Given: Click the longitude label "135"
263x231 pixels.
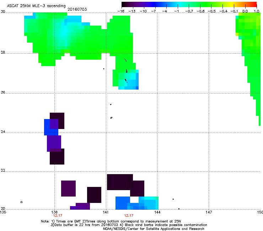Looking at the screenshot, I should [3, 213].
